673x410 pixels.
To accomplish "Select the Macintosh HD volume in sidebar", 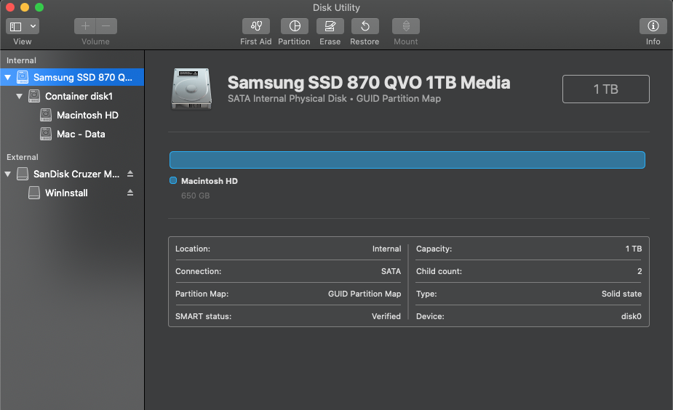I will (72, 115).
